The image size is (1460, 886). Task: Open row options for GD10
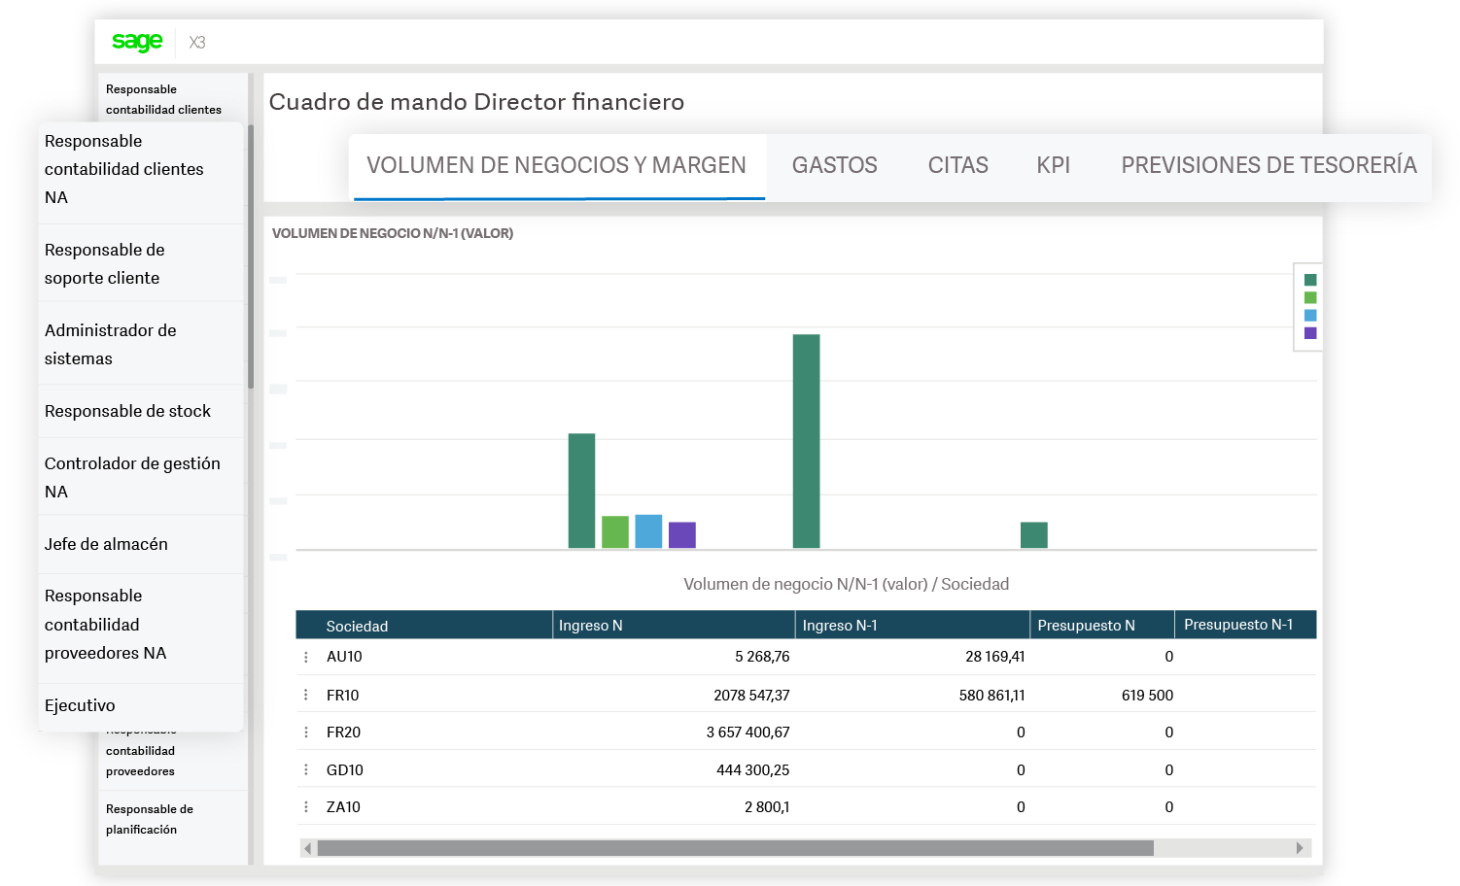point(306,769)
